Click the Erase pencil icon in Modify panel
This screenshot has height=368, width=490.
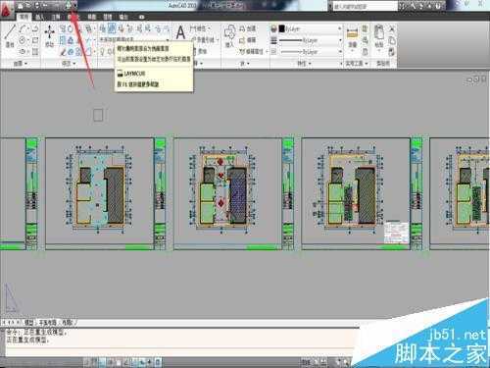pyautogui.click(x=63, y=51)
